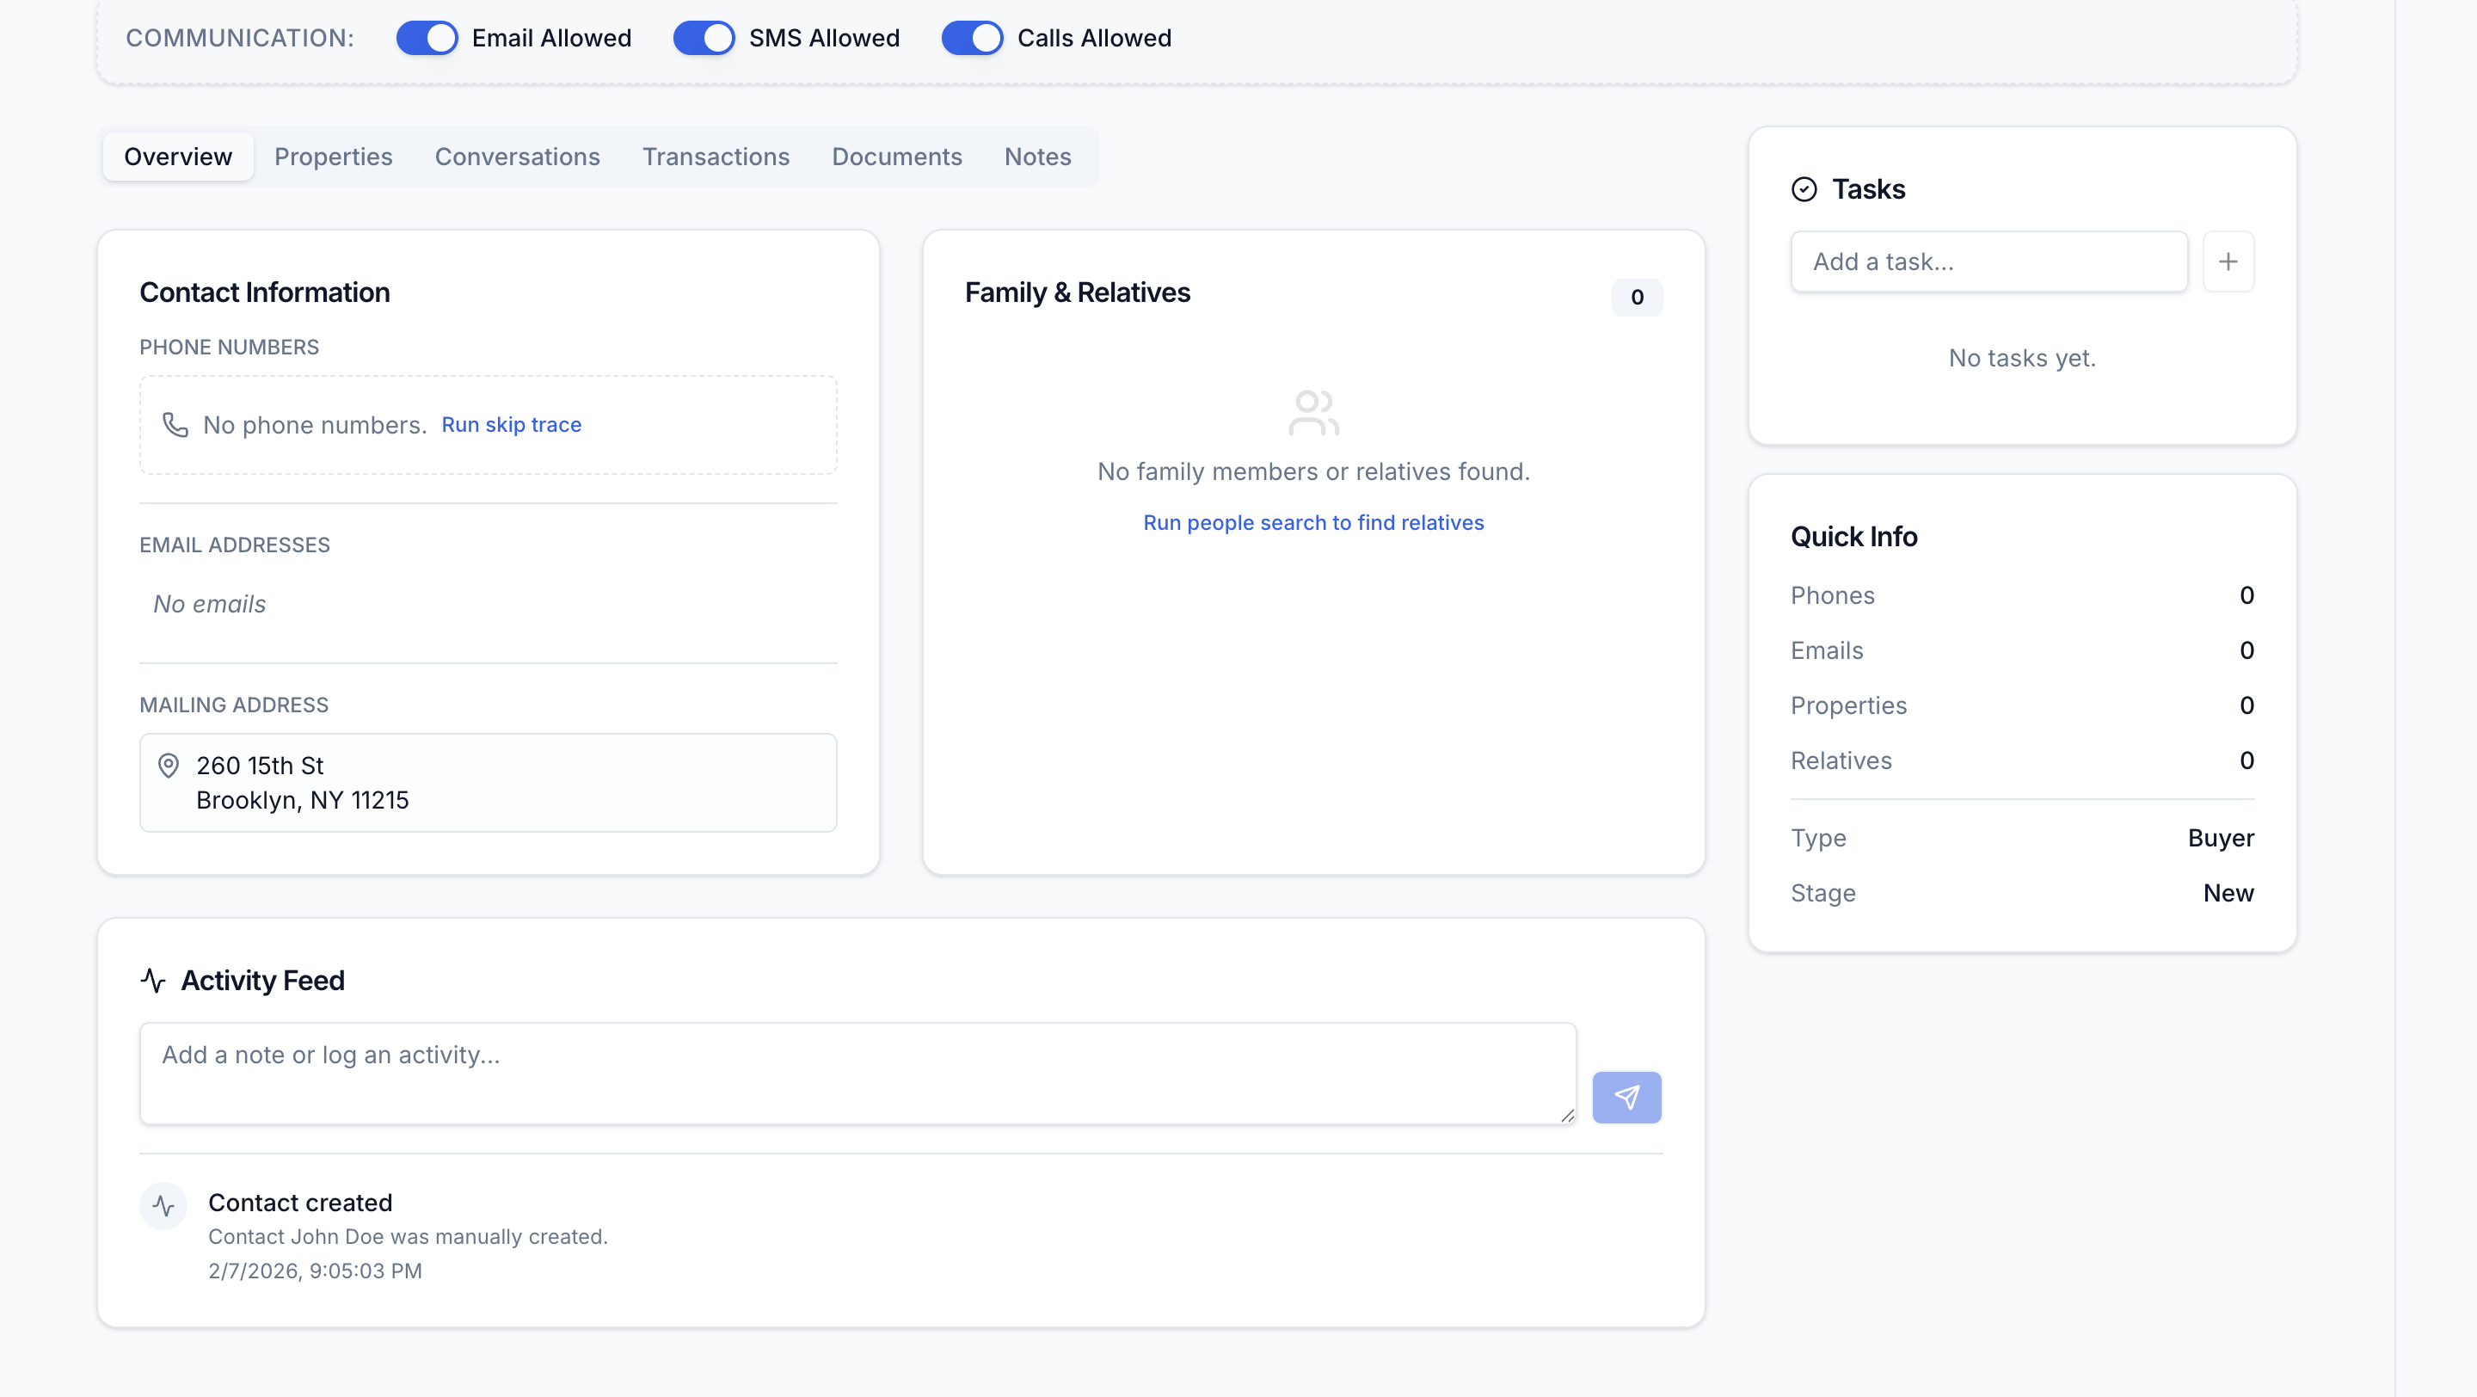Run people search to find relatives
2477x1397 pixels.
click(1312, 522)
